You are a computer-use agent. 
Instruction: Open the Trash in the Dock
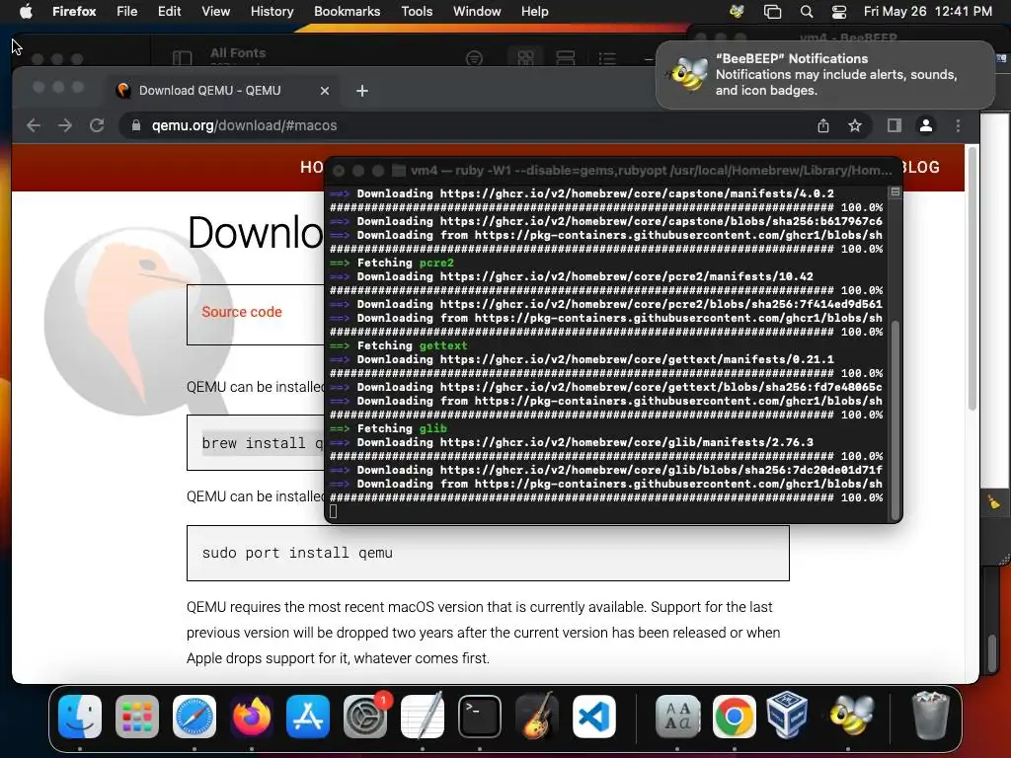tap(930, 716)
